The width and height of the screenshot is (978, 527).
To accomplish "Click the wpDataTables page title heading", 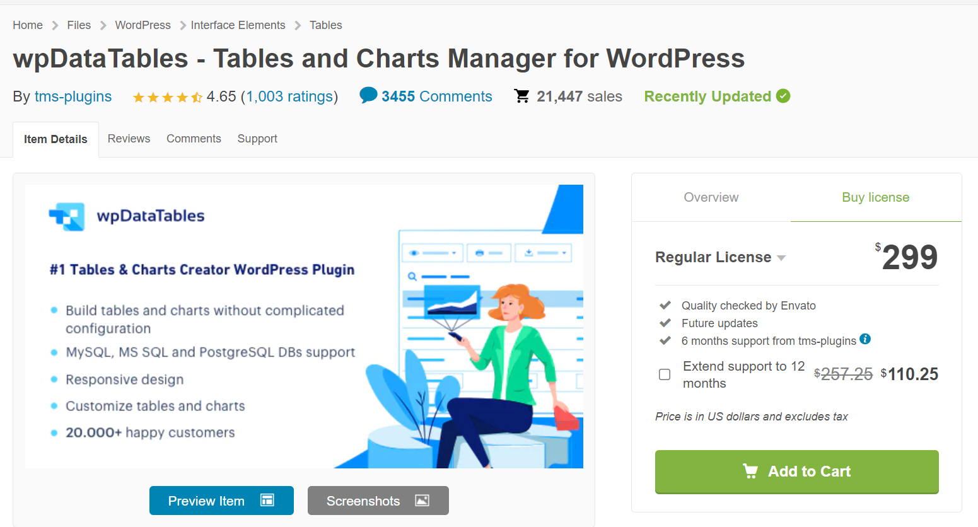I will pyautogui.click(x=379, y=59).
